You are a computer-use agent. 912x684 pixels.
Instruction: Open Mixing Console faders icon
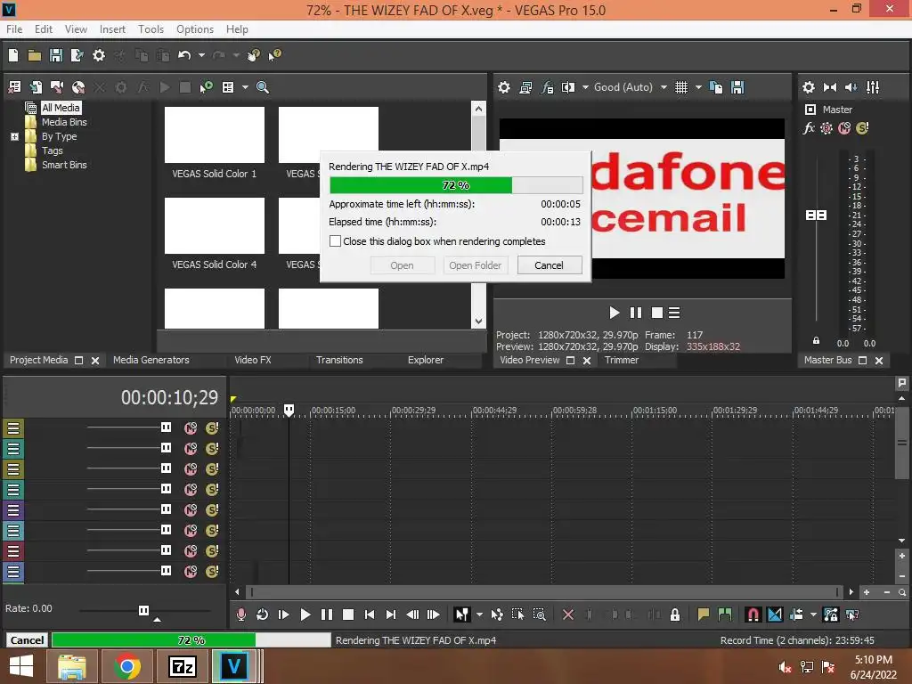(x=873, y=87)
